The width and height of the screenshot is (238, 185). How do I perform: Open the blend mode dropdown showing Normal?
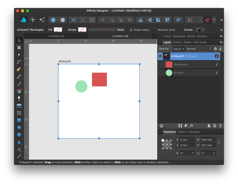pyautogui.click(x=199, y=49)
